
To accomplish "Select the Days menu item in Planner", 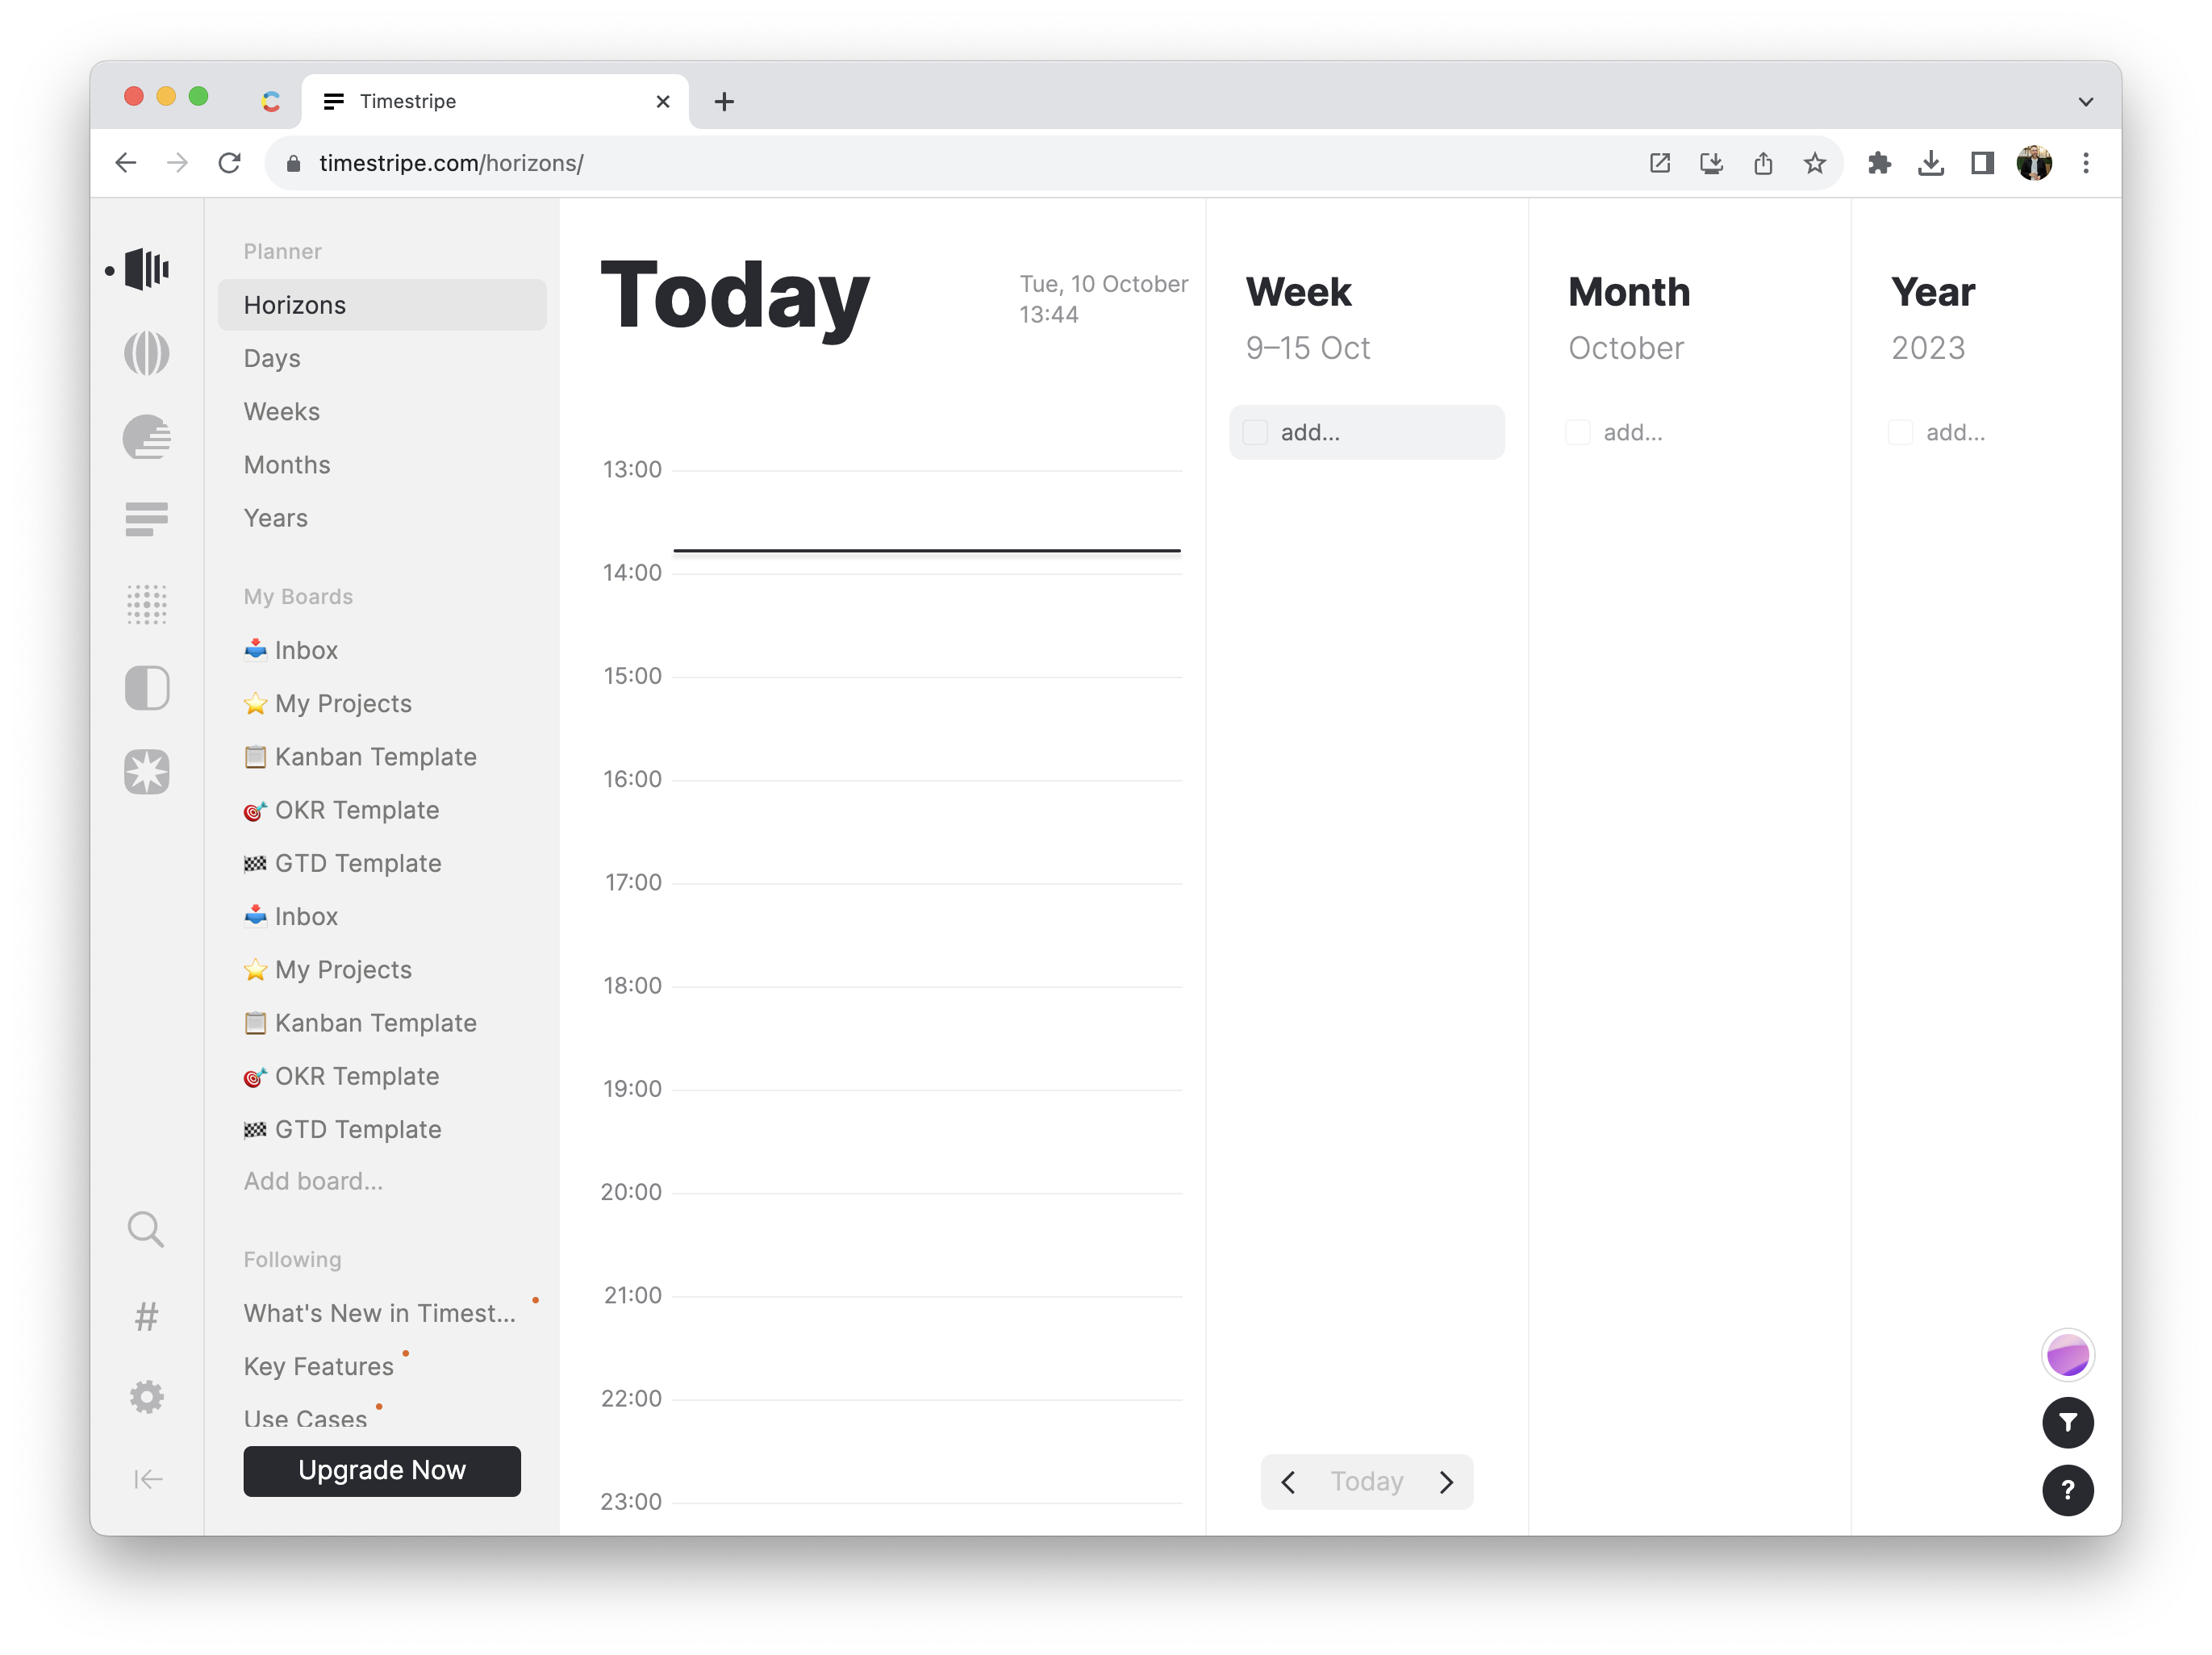I will coord(271,358).
